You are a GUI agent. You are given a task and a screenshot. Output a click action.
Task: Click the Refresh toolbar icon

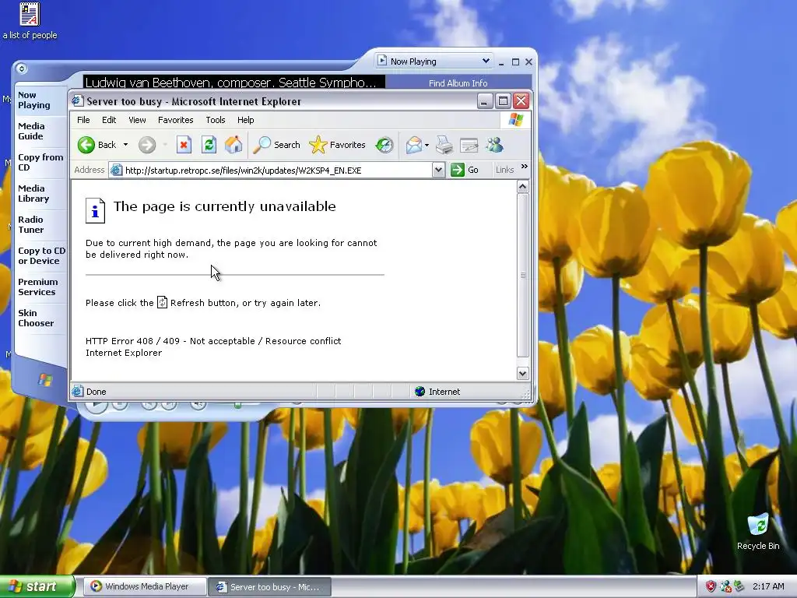pyautogui.click(x=209, y=145)
